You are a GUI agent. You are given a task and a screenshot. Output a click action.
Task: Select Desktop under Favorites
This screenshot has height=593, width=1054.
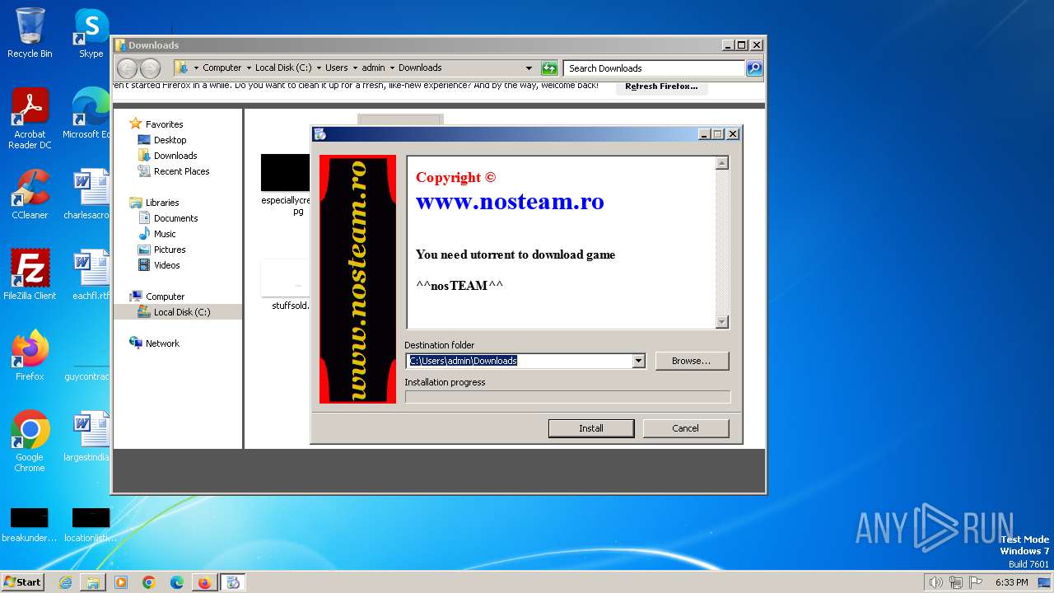coord(170,140)
